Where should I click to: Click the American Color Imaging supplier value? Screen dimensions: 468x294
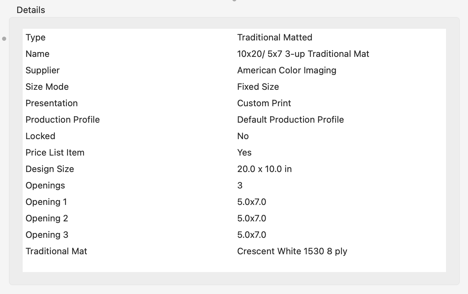(x=287, y=70)
